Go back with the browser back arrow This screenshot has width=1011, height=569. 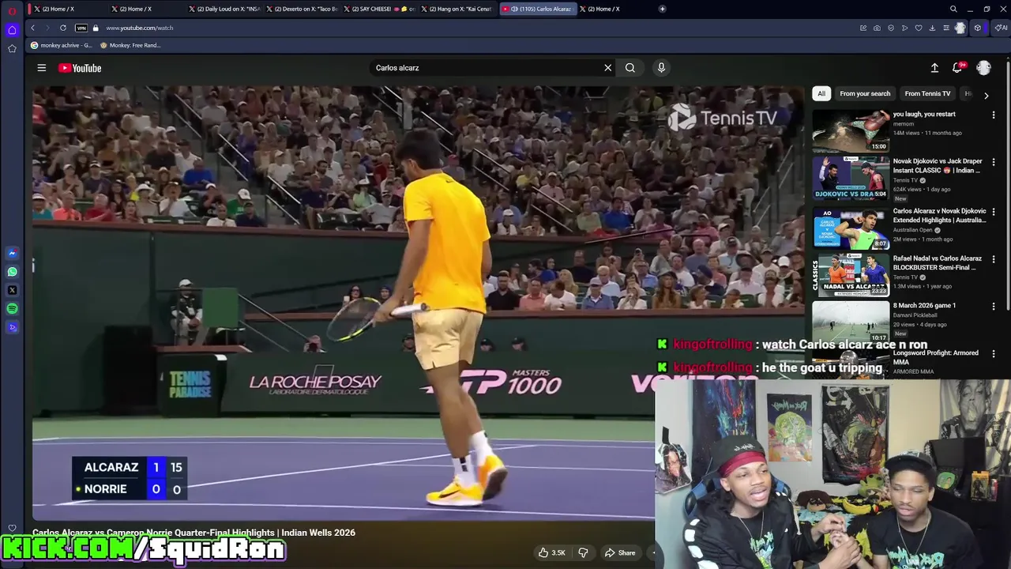[32, 28]
